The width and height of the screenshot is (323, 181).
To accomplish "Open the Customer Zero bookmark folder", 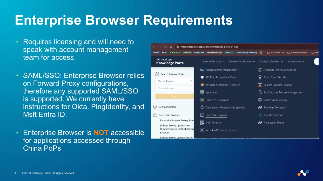I will [x=275, y=52].
